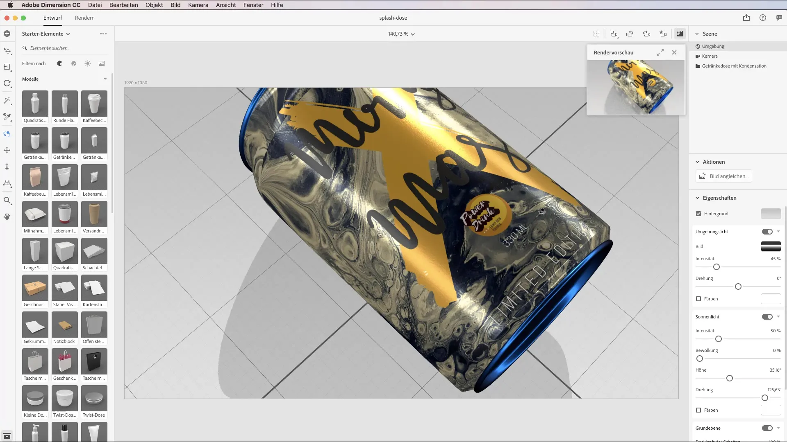
Task: Toggle the render preview toolbar icon
Action: coord(680,34)
